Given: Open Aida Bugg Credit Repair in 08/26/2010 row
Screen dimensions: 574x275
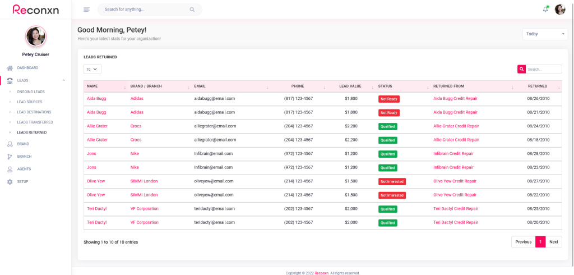Looking at the screenshot, I should tap(455, 99).
